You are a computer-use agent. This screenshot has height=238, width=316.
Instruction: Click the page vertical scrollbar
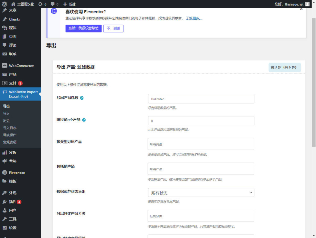point(314,82)
